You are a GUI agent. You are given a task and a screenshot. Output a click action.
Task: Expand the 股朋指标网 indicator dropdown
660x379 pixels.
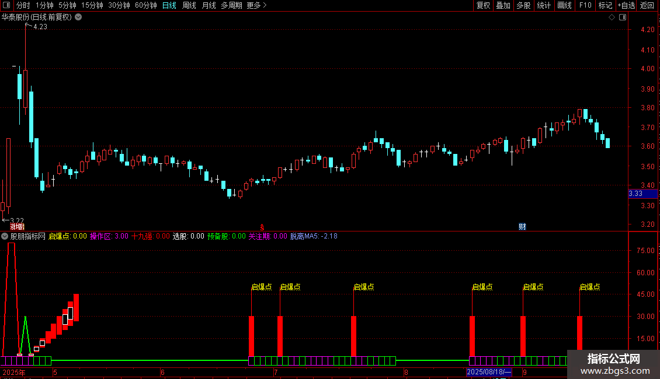tap(5, 236)
